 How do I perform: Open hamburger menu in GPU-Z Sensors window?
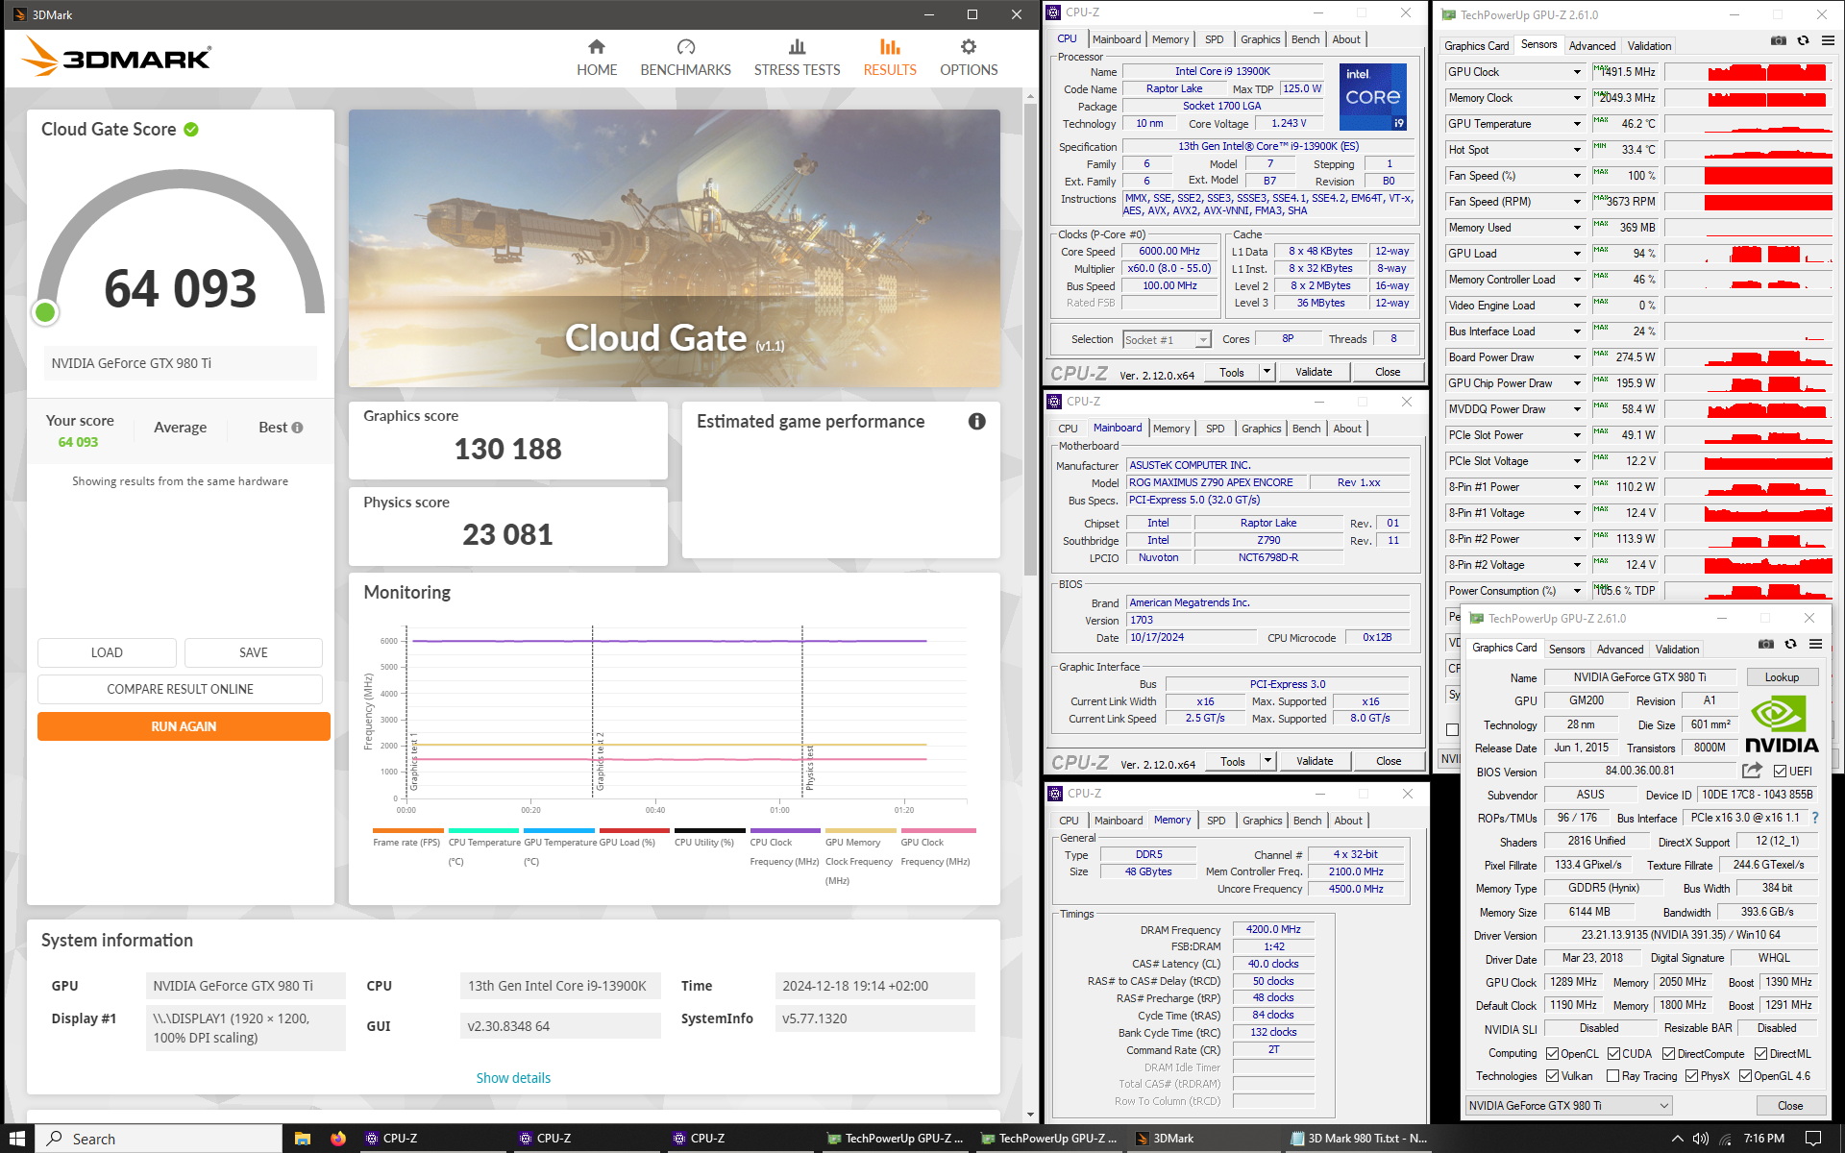1828,40
